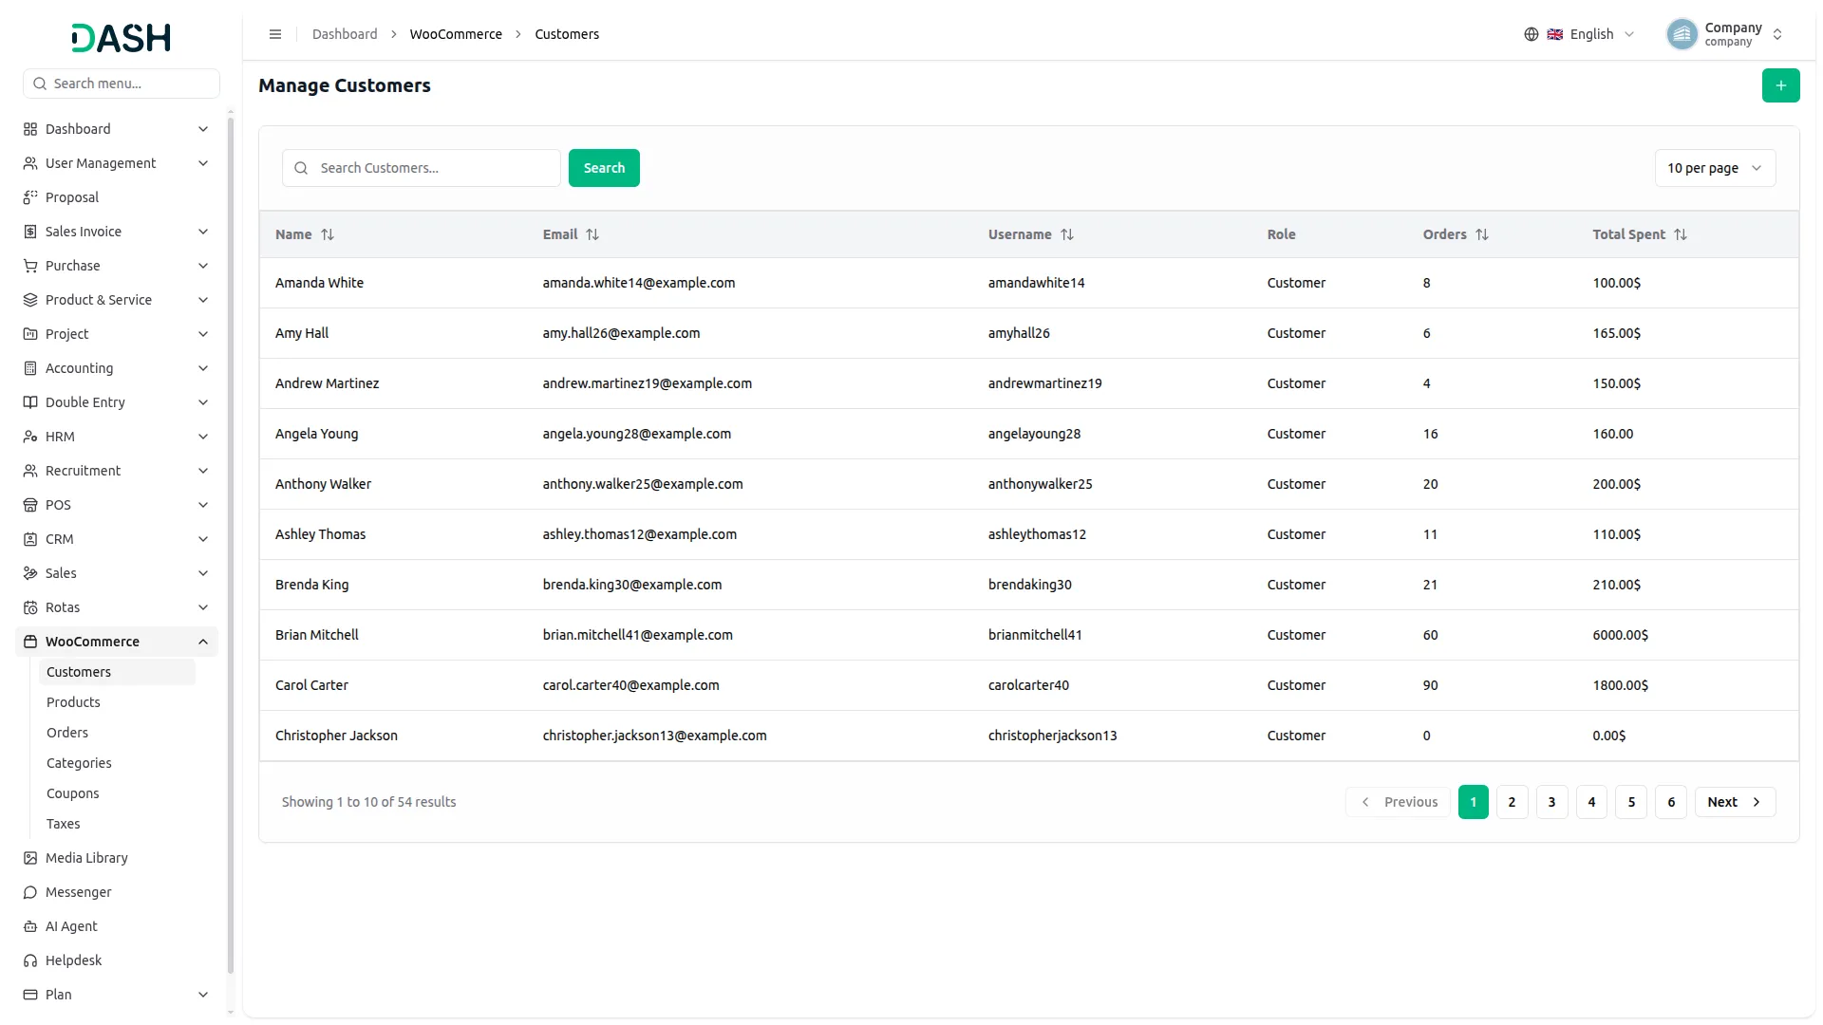Click the Proposal sidebar icon
The width and height of the screenshot is (1823, 1025).
click(x=30, y=197)
